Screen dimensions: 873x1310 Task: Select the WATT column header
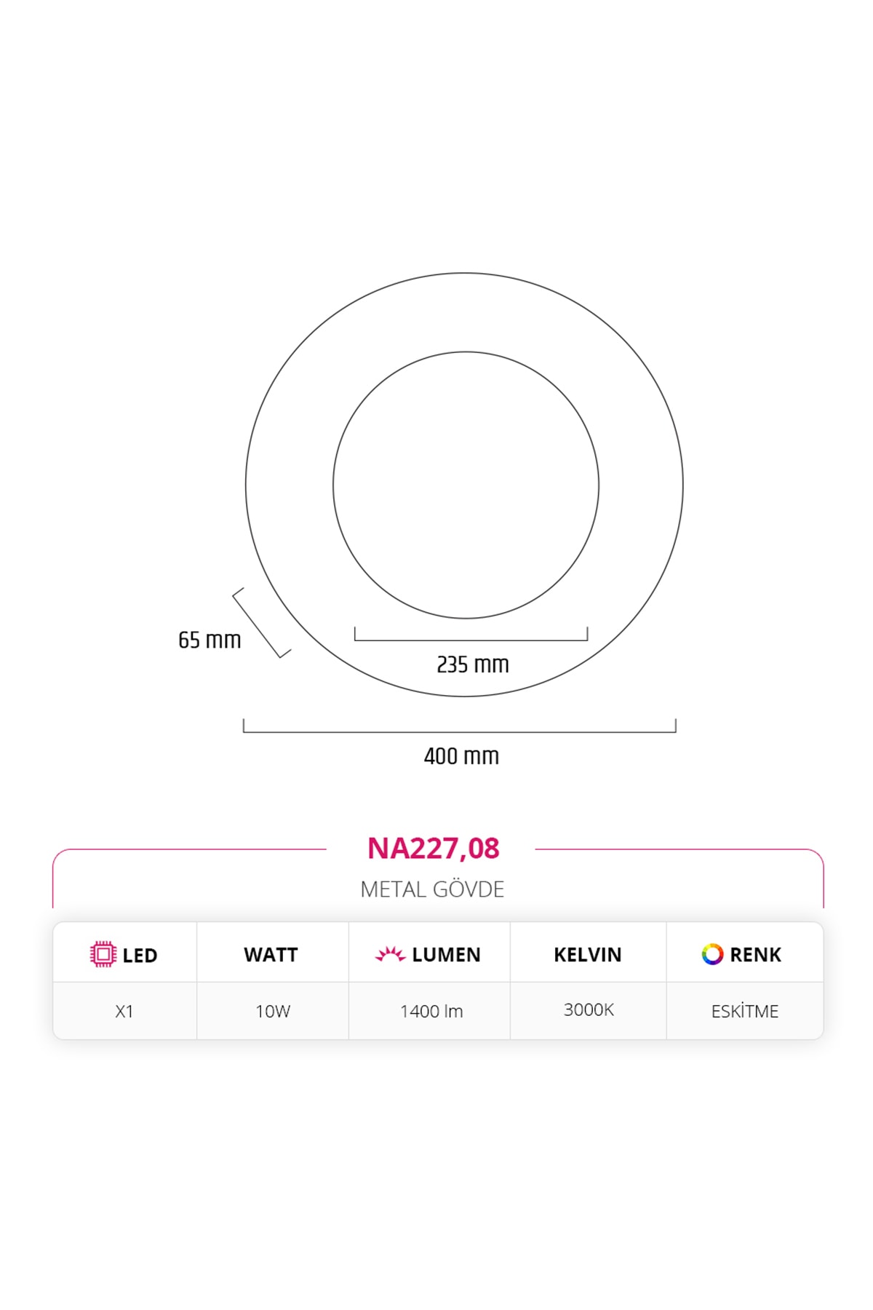(271, 954)
